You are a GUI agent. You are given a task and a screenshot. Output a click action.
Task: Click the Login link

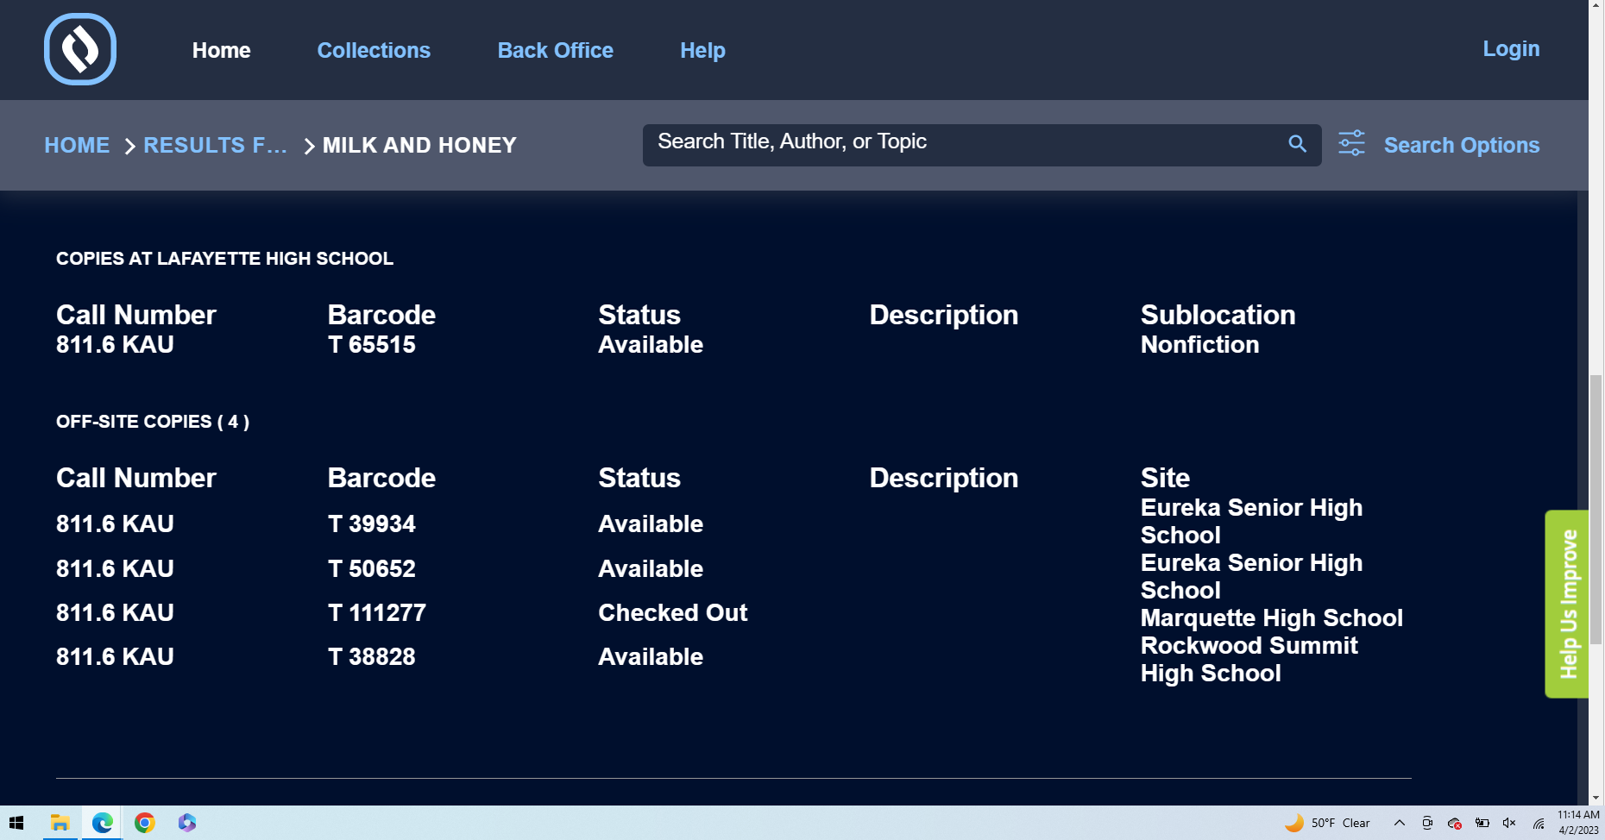tap(1511, 49)
